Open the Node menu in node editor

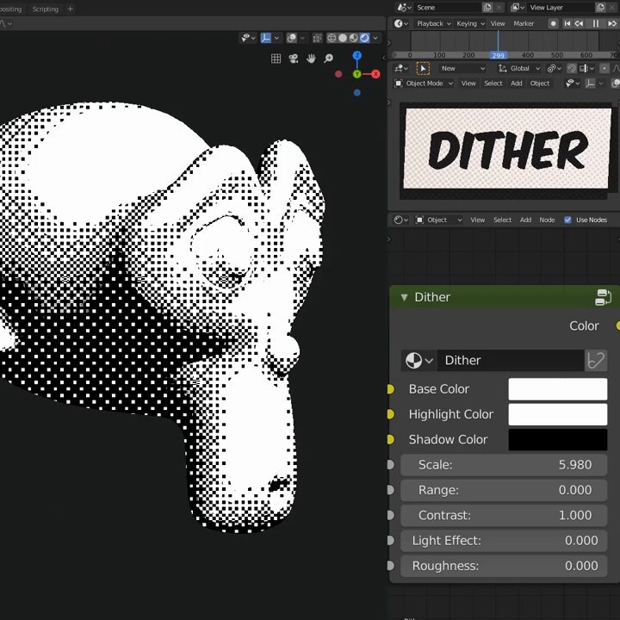(547, 220)
